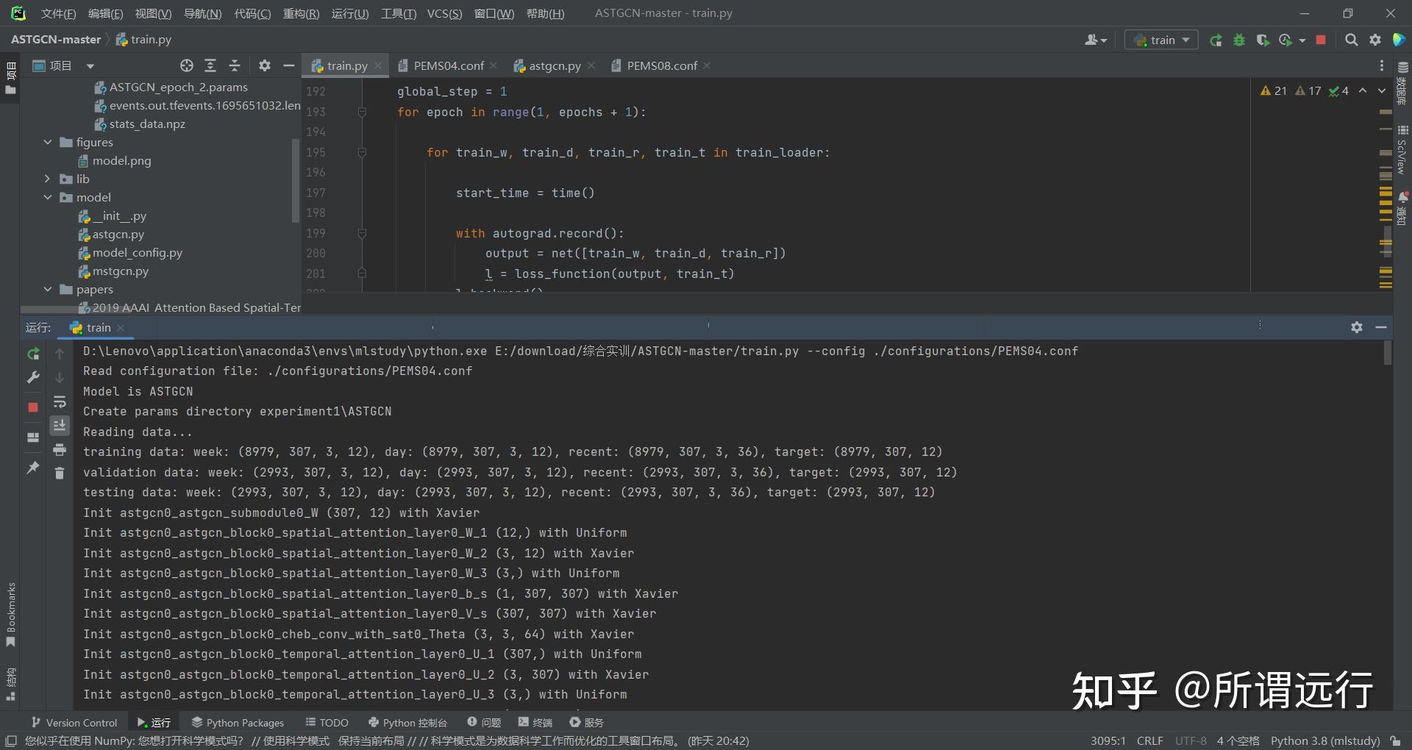This screenshot has height=750, width=1412.
Task: Rerun the train configuration in Run panel
Action: 33,354
